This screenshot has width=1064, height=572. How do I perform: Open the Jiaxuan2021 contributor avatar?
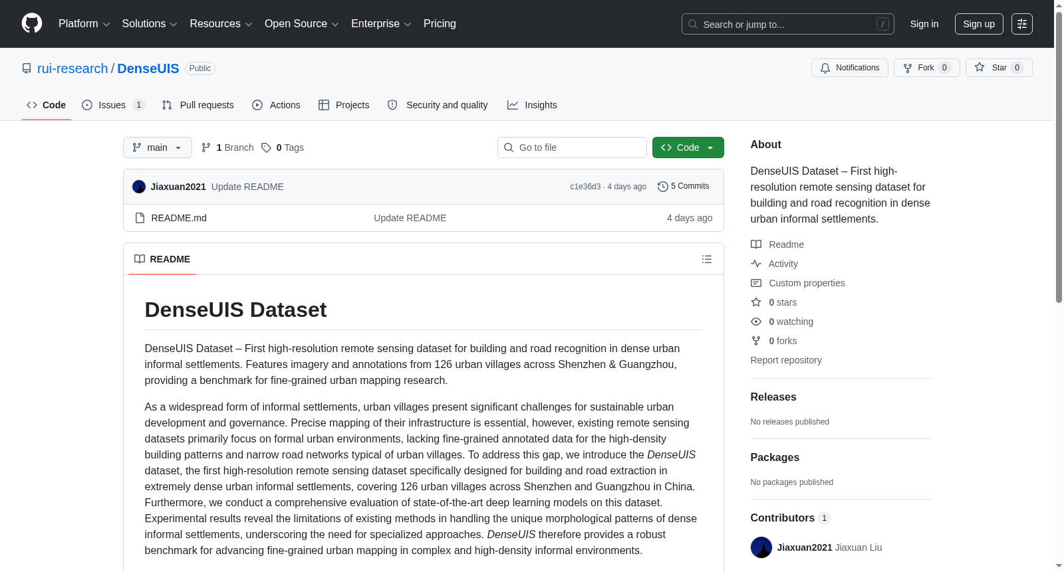tap(761, 547)
